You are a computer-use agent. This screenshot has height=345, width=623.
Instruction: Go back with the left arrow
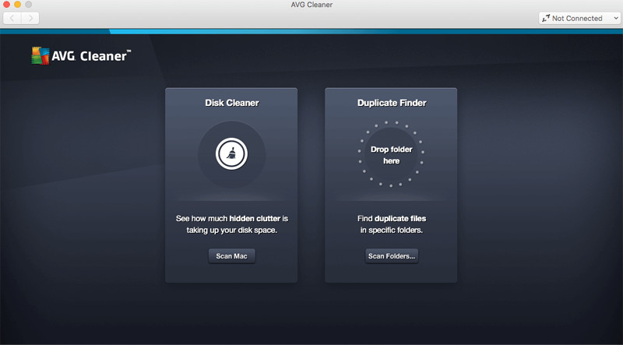pos(14,18)
